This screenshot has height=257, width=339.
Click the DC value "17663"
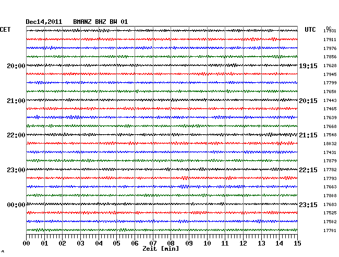(330, 187)
